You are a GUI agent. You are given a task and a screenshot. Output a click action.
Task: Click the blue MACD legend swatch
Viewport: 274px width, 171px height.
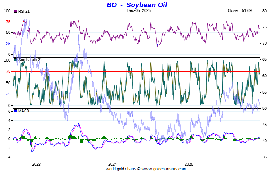coord(16,111)
